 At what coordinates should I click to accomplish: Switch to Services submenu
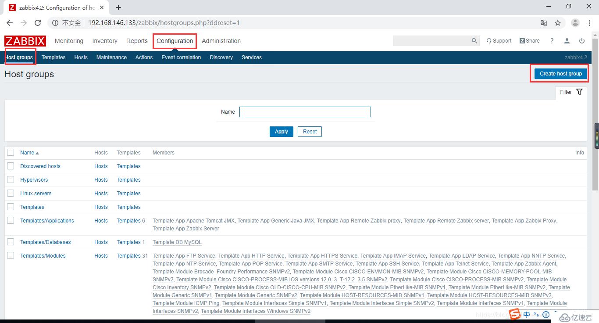252,57
